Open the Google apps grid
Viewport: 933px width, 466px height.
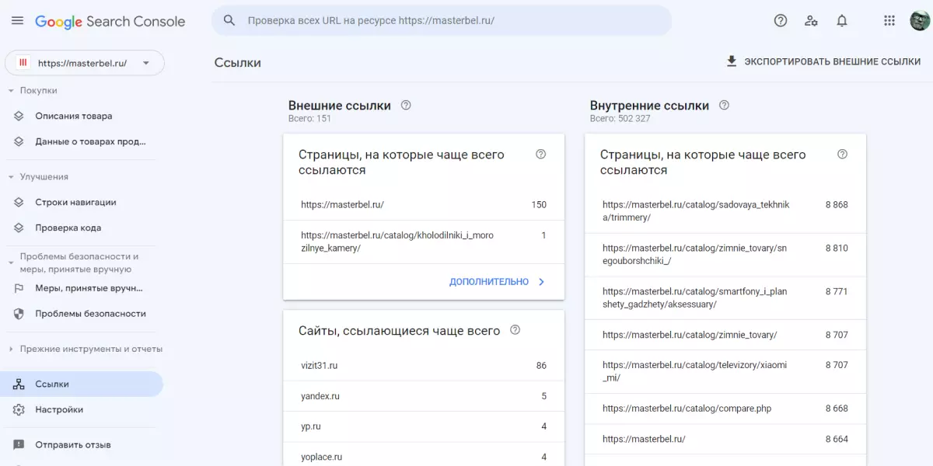[x=889, y=21]
